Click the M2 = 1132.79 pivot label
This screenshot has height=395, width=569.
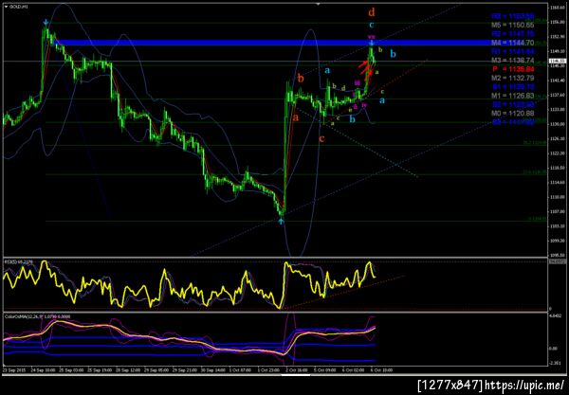(512, 78)
